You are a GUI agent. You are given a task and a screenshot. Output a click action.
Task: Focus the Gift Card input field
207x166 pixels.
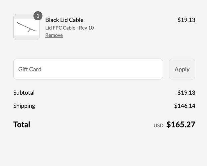pos(88,69)
